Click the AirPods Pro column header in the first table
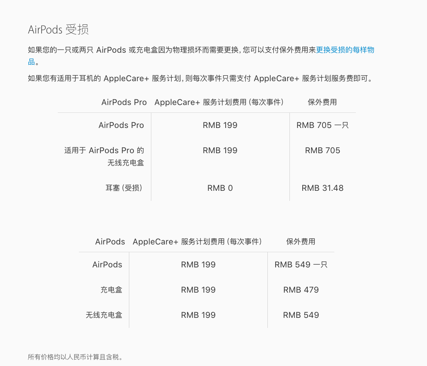427x366 pixels. (124, 102)
